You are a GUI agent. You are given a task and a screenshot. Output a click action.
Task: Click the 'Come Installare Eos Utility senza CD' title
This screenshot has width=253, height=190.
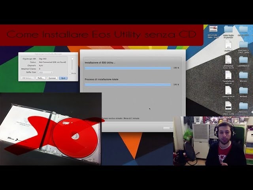pos(101,34)
